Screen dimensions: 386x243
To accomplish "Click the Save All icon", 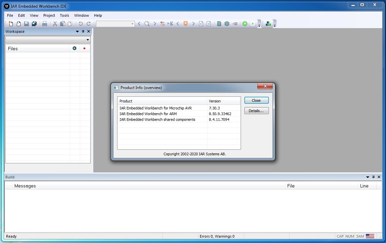I will tap(34, 24).
